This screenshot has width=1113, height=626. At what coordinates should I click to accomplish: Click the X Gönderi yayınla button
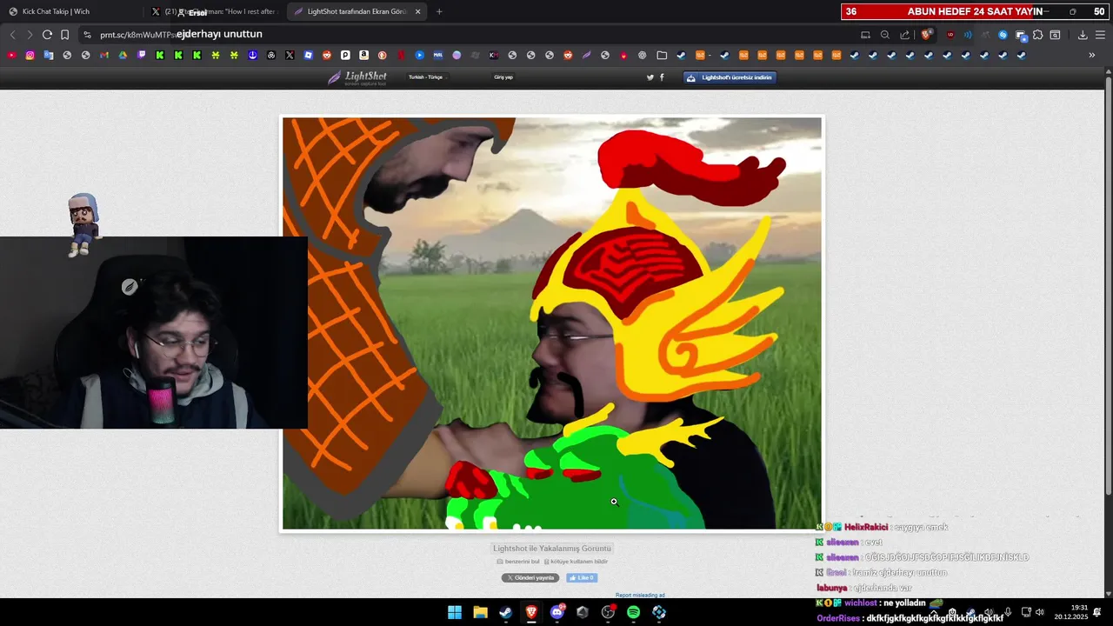[x=530, y=578]
